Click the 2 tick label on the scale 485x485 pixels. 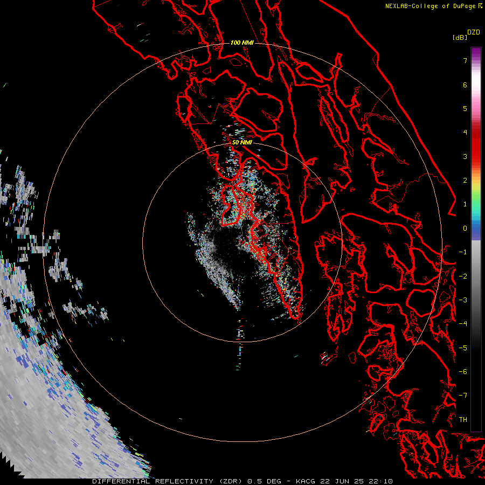[465, 181]
